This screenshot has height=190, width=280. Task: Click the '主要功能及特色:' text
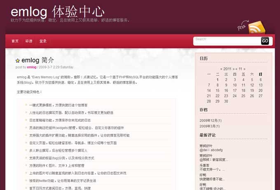(30, 92)
